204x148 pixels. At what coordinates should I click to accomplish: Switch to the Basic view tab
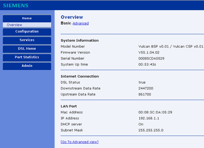click(66, 23)
